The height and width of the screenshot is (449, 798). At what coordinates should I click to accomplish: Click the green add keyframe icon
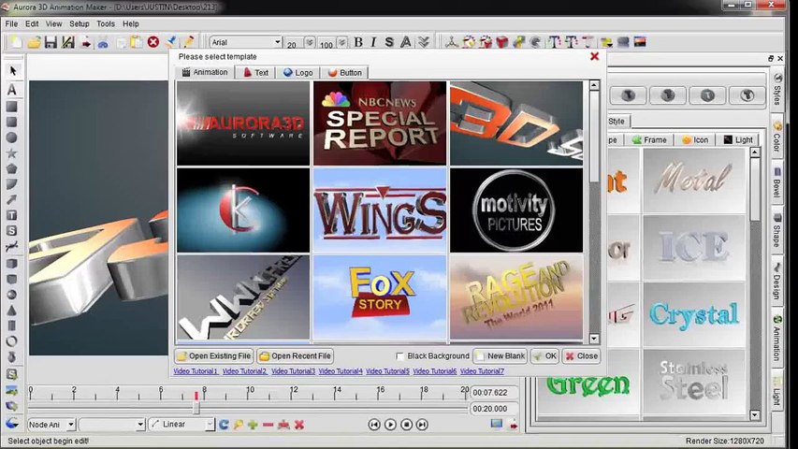[x=253, y=425]
